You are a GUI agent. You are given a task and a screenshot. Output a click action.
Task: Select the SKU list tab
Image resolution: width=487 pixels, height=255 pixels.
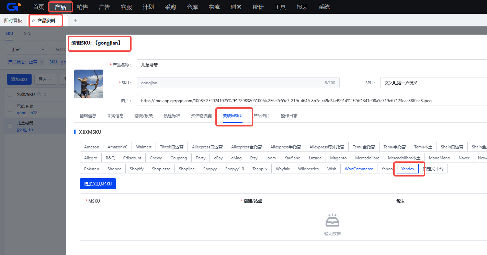tap(9, 34)
